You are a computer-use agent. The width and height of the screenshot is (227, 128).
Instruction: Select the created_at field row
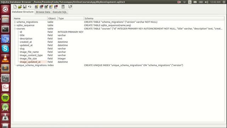click(x=119, y=42)
